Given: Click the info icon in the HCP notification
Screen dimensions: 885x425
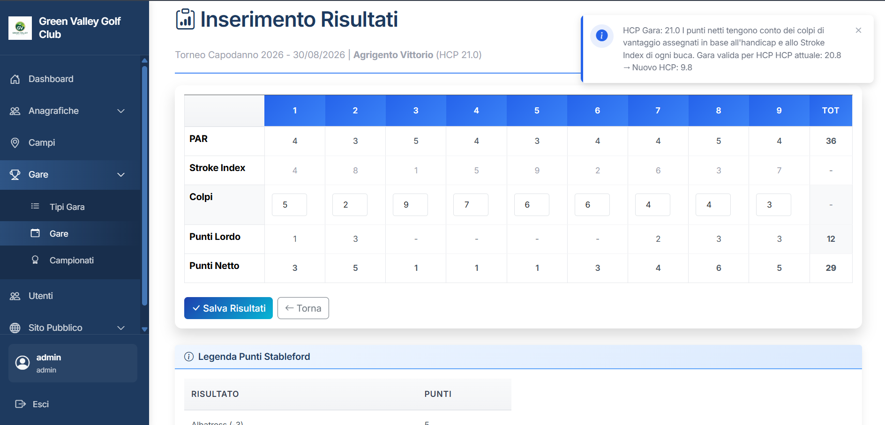Looking at the screenshot, I should 601,36.
